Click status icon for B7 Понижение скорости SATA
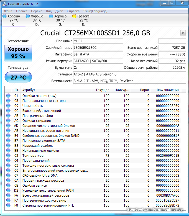The width and height of the screenshot is (189, 216). point(8,140)
